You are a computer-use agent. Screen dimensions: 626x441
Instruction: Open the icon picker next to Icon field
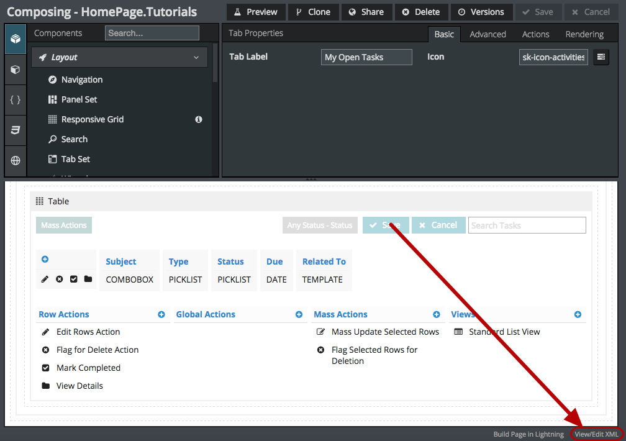pyautogui.click(x=601, y=57)
